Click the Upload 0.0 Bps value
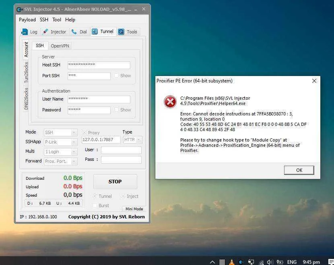Image resolution: width=334 pixels, height=265 pixels. [x=73, y=186]
